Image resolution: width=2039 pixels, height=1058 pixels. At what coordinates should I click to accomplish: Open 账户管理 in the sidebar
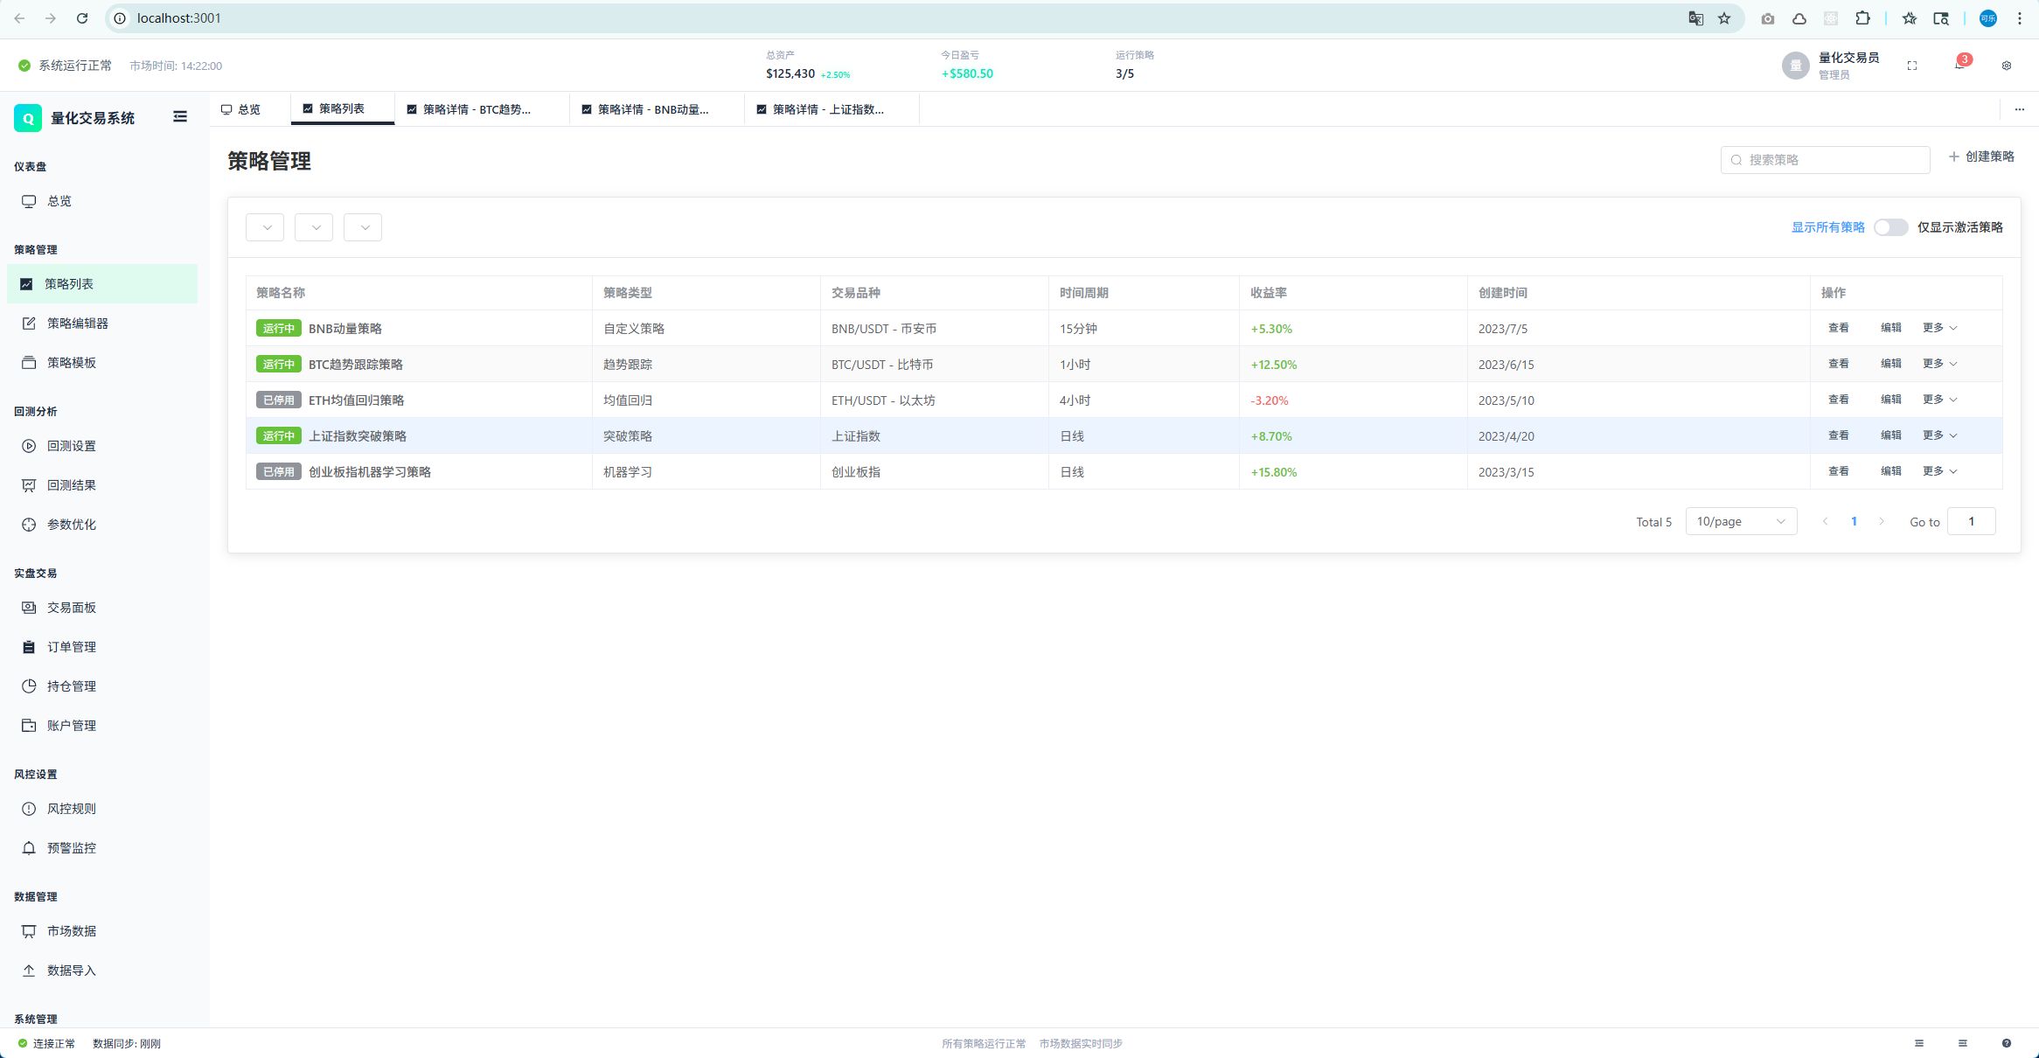102,726
